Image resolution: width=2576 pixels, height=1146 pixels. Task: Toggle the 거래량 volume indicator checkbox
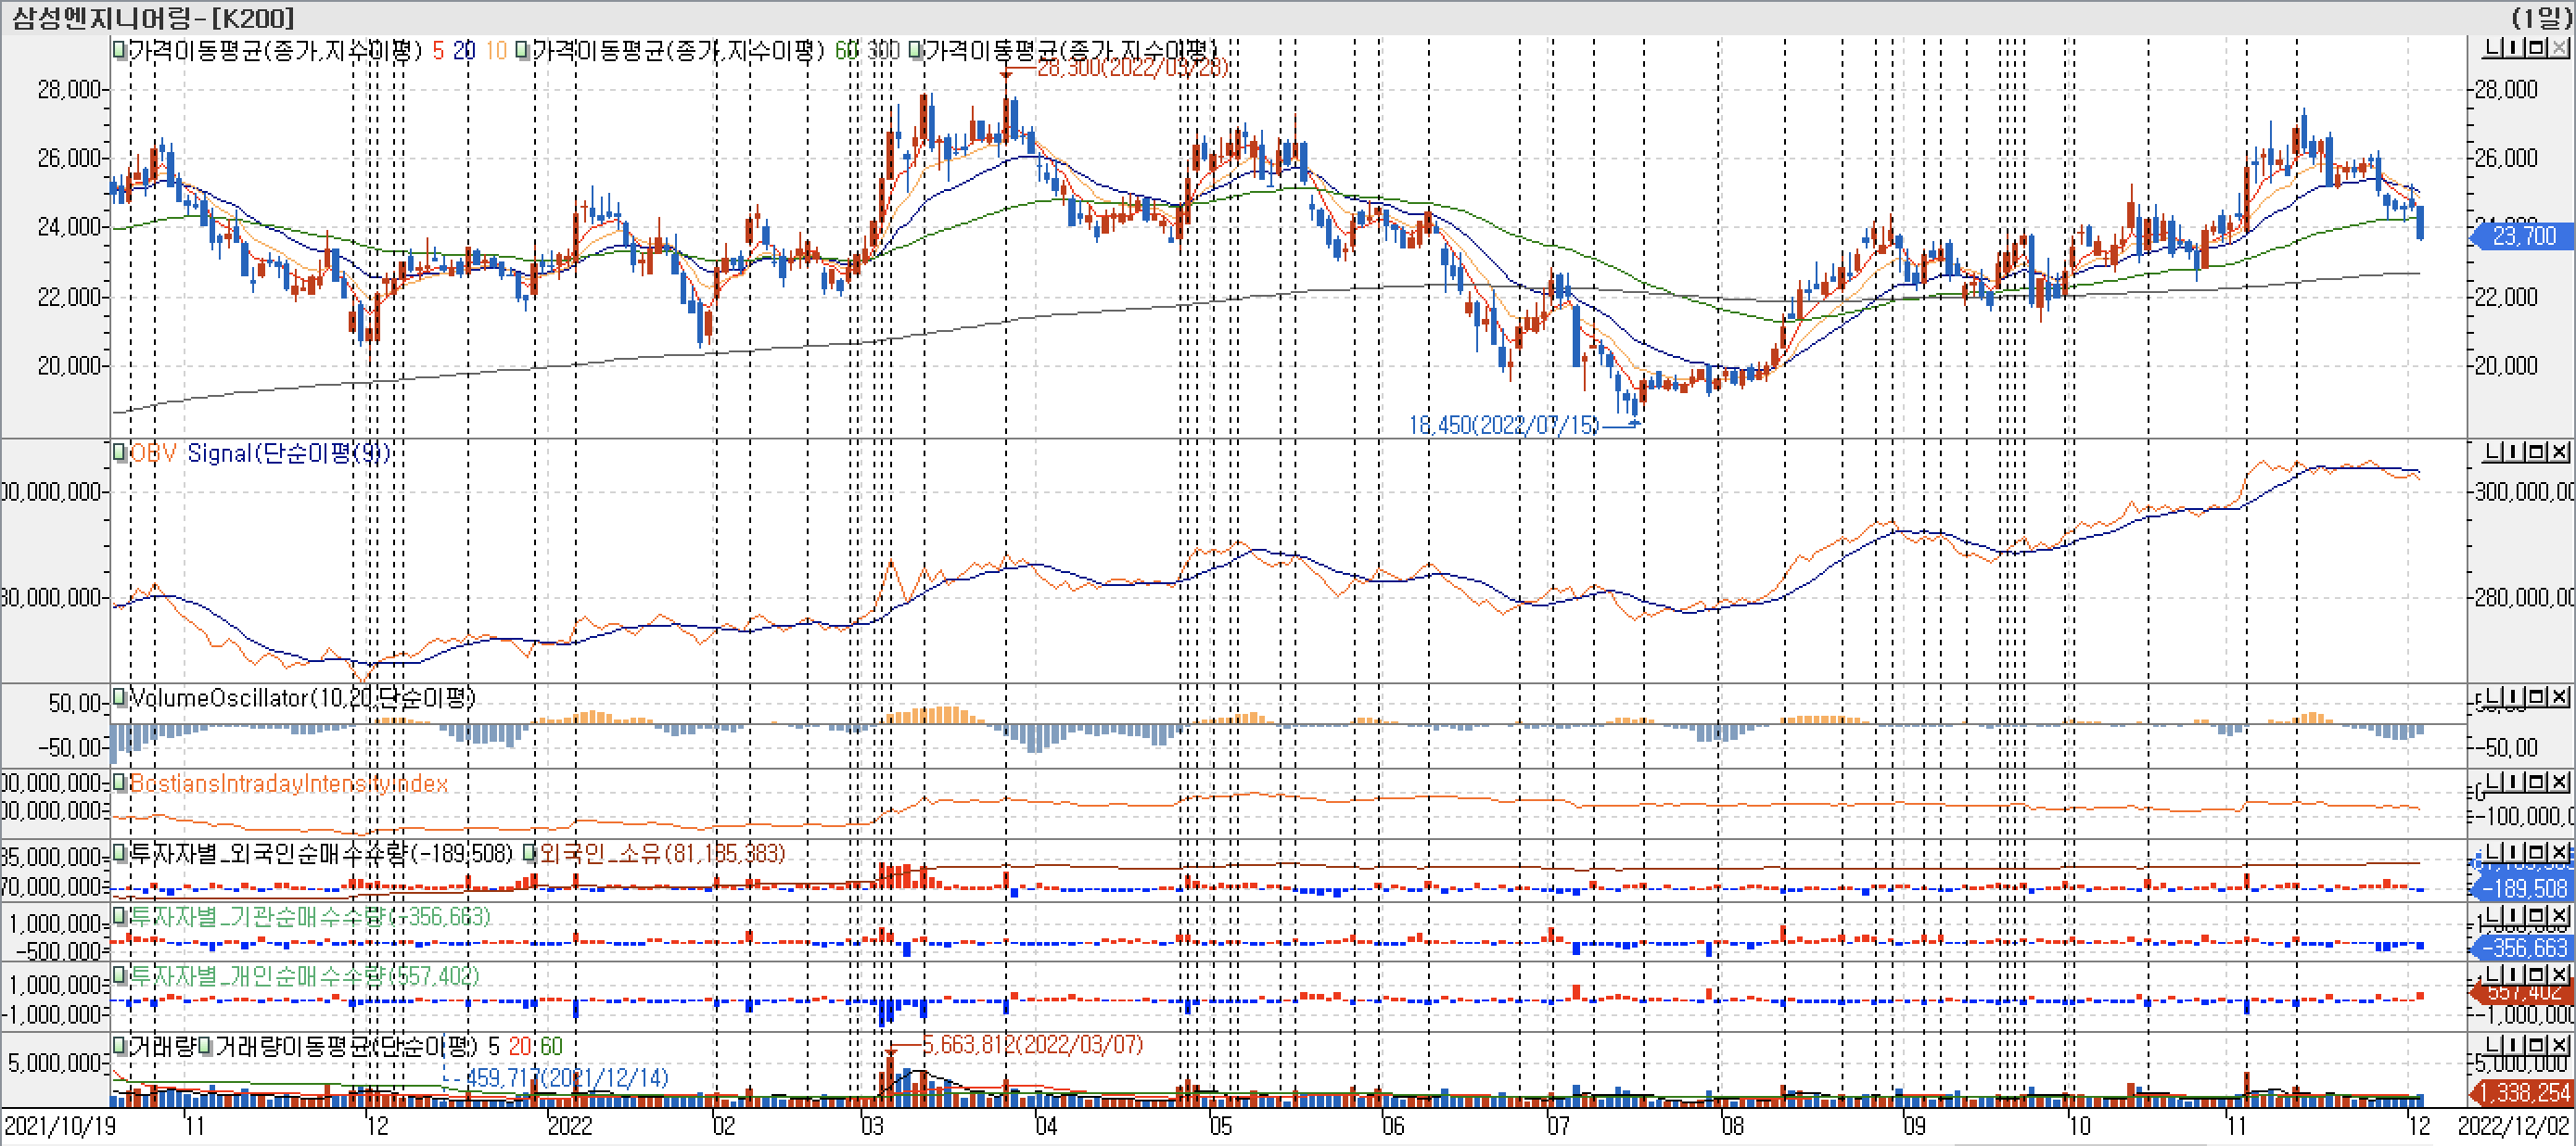120,1046
